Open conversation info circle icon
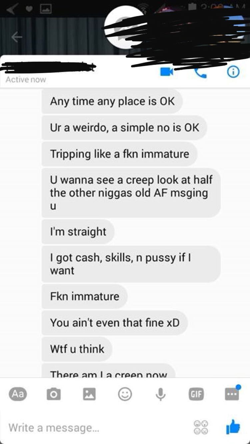250x444 pixels. pos(234,71)
